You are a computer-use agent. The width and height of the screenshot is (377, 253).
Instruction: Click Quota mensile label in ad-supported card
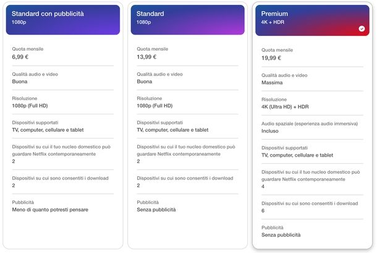pos(28,49)
